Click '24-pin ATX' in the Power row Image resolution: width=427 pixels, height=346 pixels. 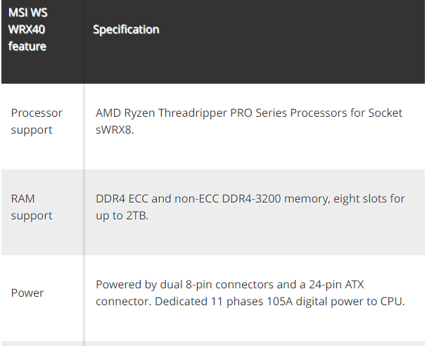pyautogui.click(x=336, y=285)
